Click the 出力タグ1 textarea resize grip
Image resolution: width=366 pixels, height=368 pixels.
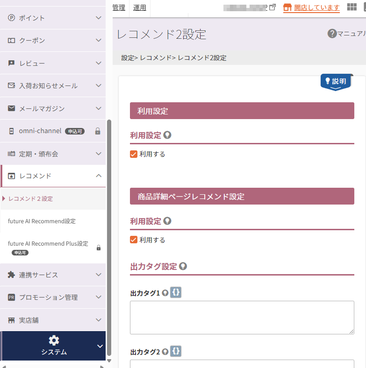[352, 332]
